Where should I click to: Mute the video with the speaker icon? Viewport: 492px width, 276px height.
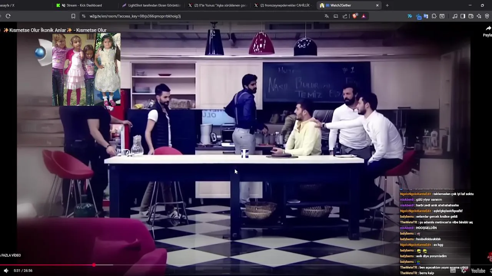(x=6, y=271)
